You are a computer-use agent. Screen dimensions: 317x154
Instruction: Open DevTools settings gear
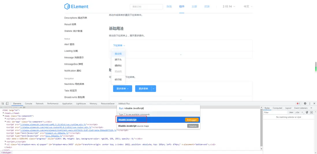(x=305, y=103)
